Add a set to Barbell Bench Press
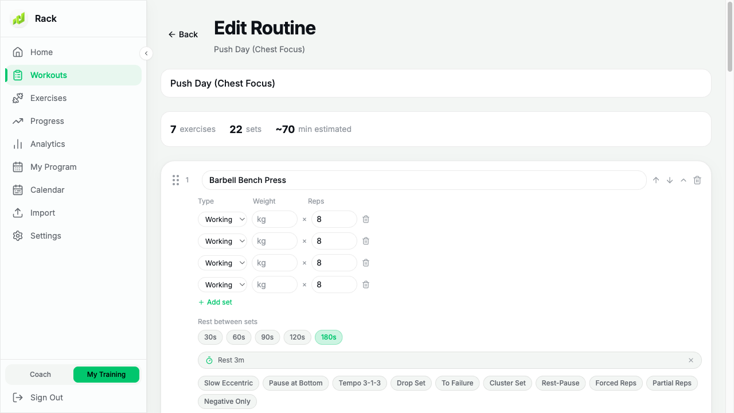Image resolution: width=734 pixels, height=413 pixels. click(215, 302)
